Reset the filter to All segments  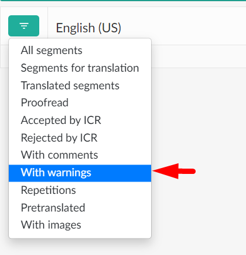coord(80,51)
